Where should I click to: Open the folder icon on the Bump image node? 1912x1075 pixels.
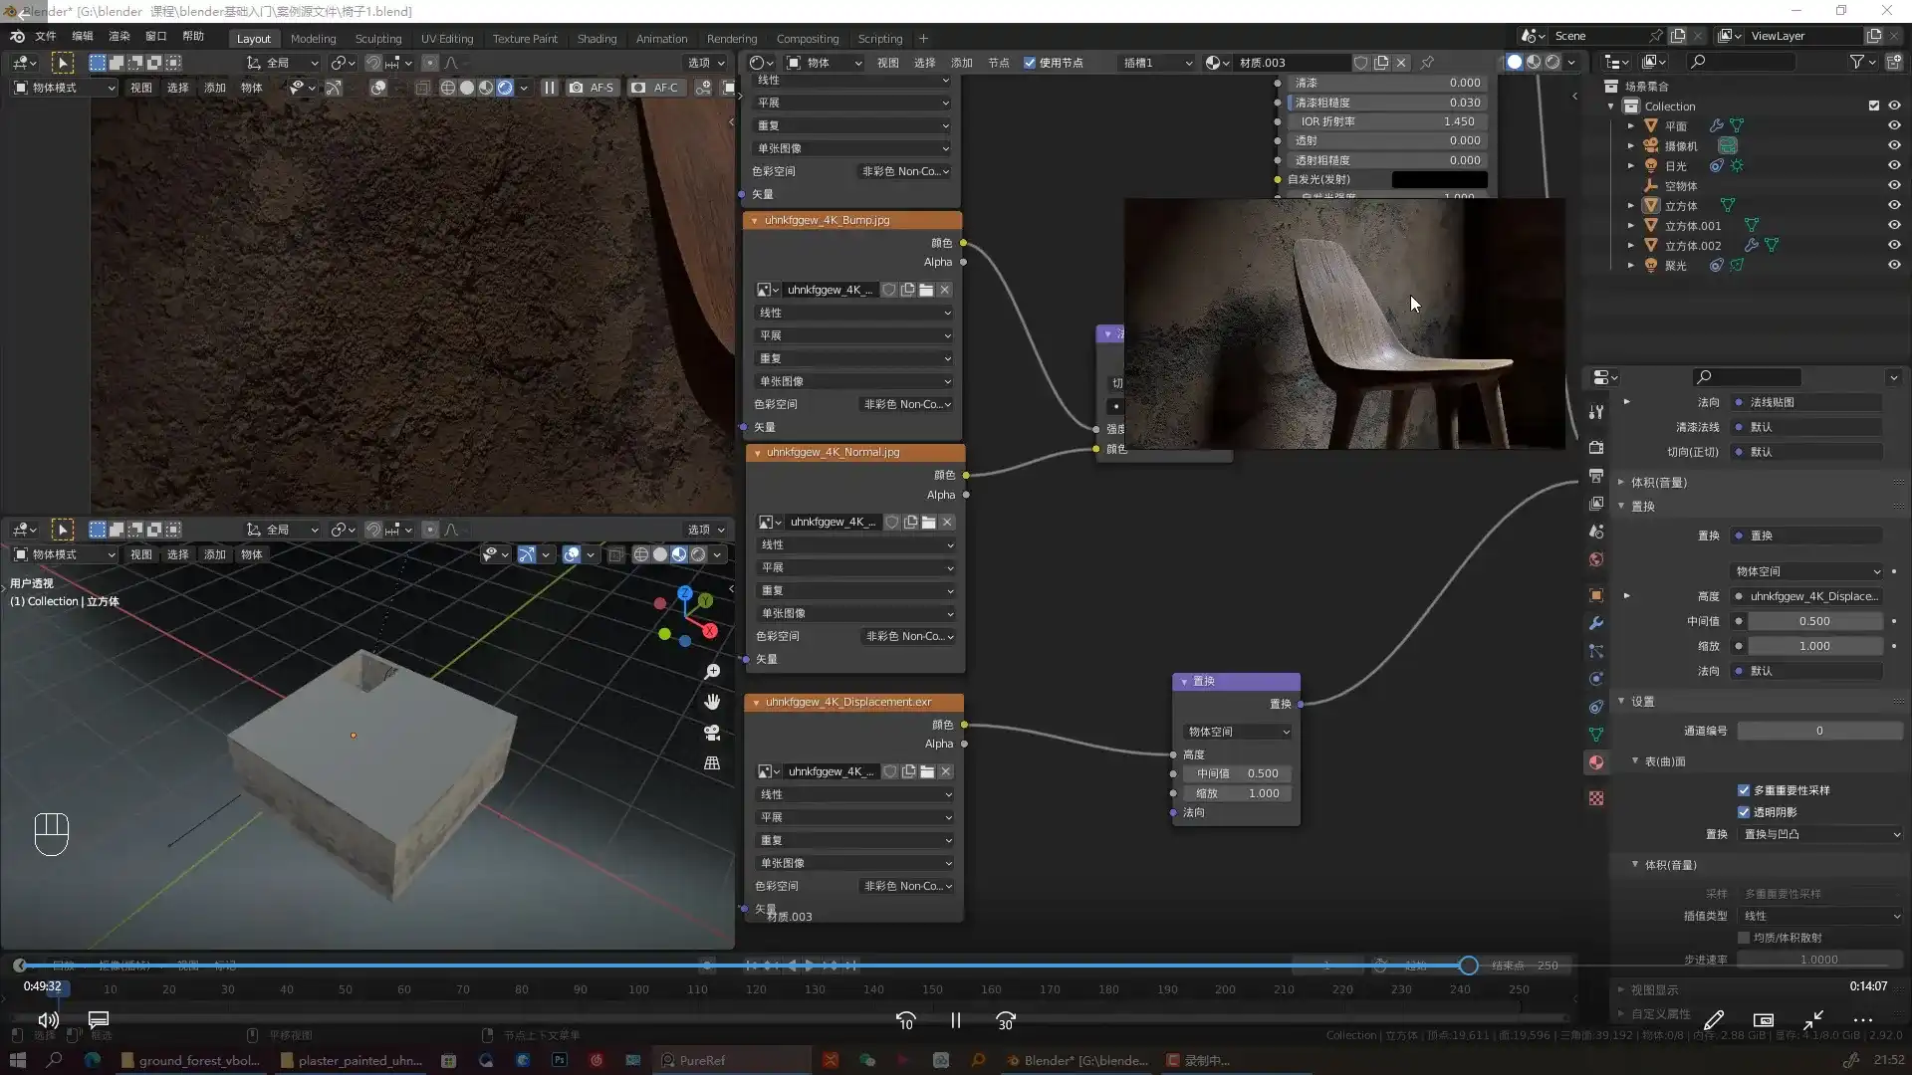926,290
